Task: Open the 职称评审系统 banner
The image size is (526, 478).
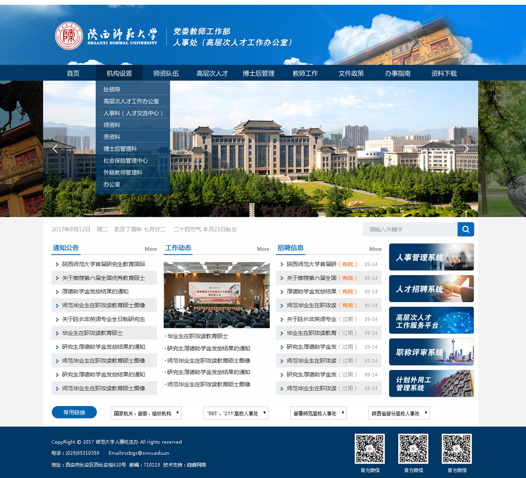Action: coord(431,352)
